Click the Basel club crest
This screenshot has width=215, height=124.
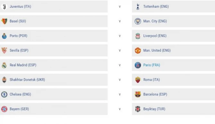point(4,21)
